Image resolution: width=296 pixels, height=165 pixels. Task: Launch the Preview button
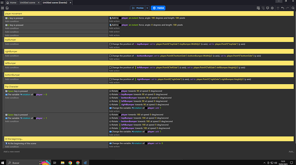point(138,8)
